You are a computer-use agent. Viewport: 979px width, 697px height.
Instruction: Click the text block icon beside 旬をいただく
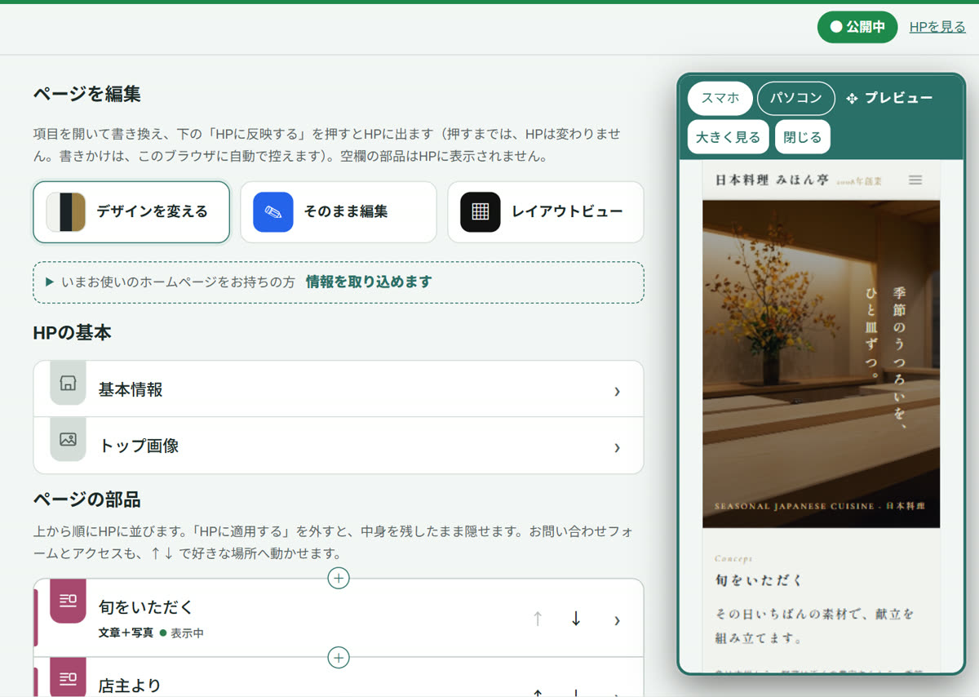click(68, 602)
